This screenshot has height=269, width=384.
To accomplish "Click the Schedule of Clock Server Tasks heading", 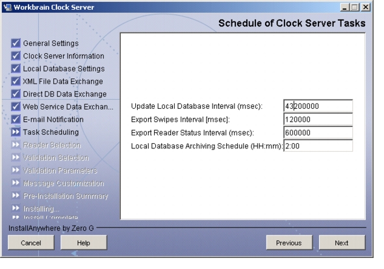I will click(292, 23).
